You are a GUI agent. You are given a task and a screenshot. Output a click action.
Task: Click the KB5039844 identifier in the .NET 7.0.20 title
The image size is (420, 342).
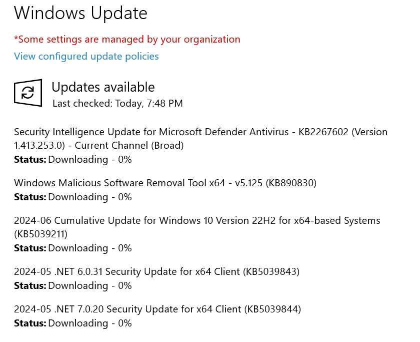pos(272,309)
